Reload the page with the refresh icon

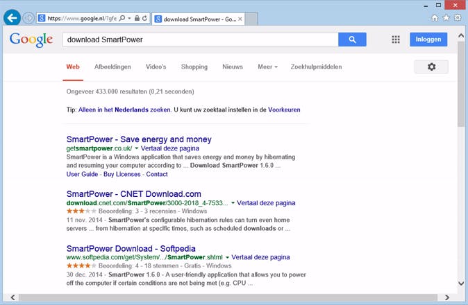coord(144,18)
